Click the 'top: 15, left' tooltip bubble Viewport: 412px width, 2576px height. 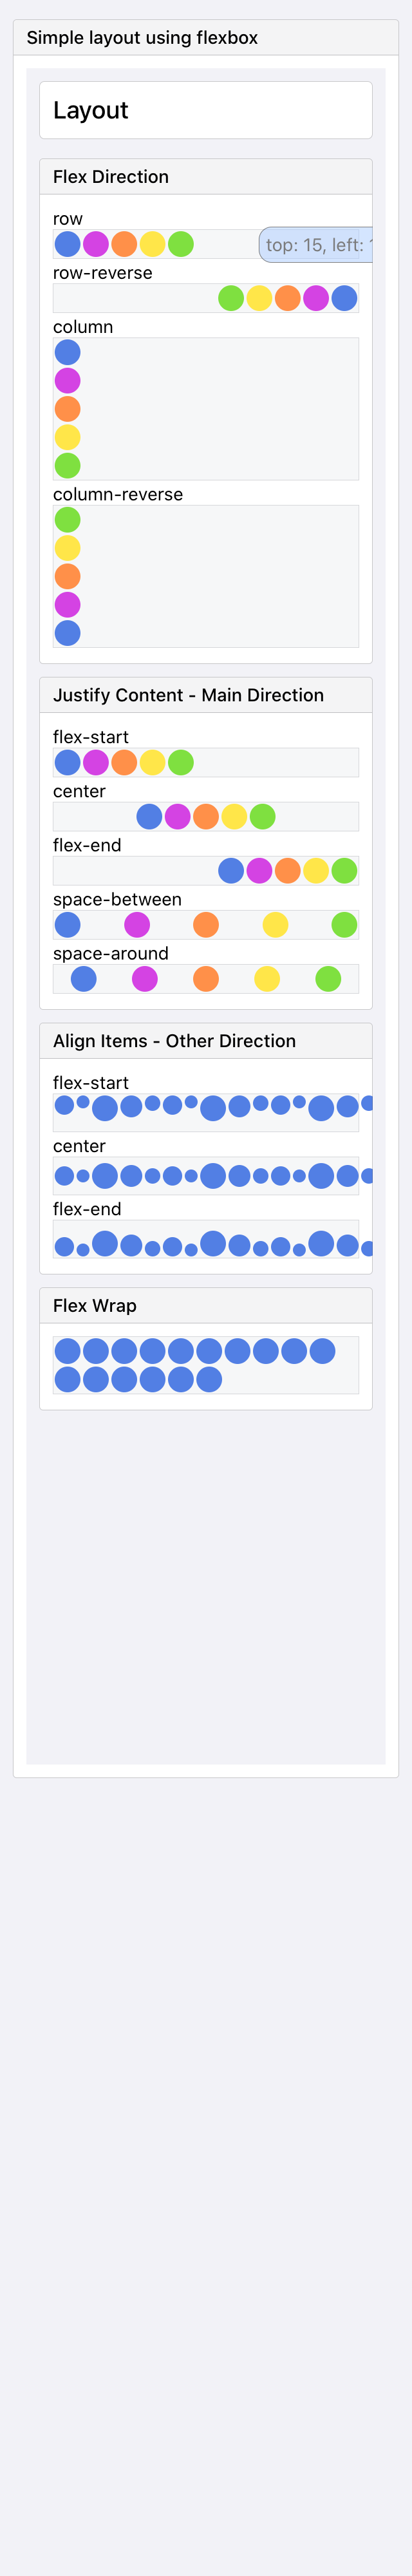(x=316, y=245)
